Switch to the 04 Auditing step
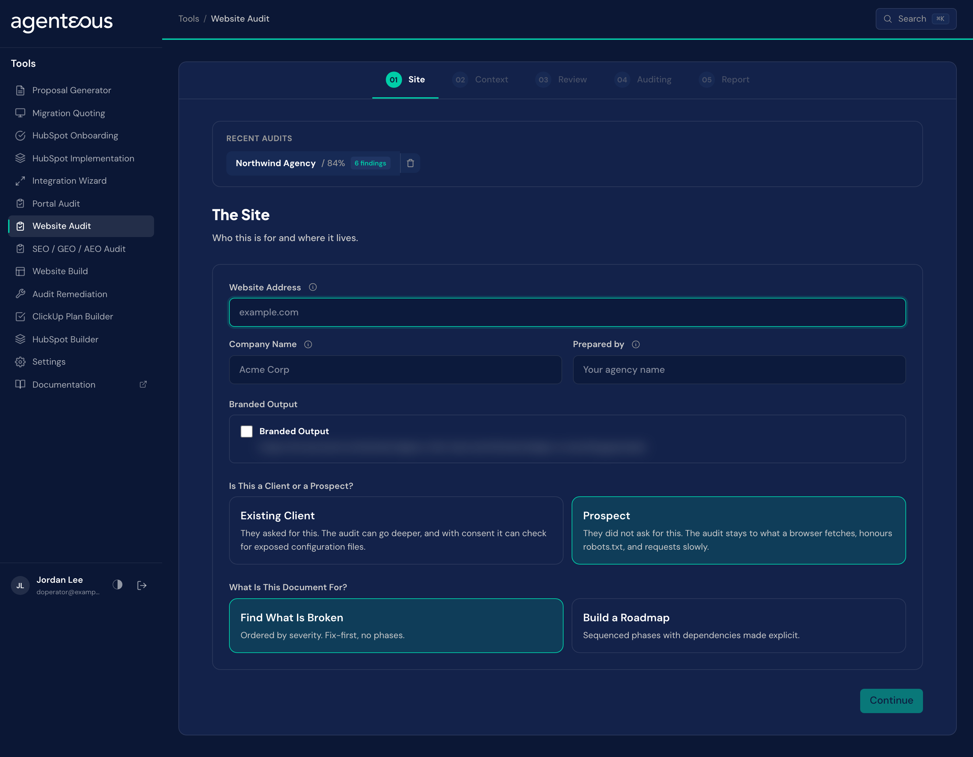The width and height of the screenshot is (973, 757). (643, 80)
